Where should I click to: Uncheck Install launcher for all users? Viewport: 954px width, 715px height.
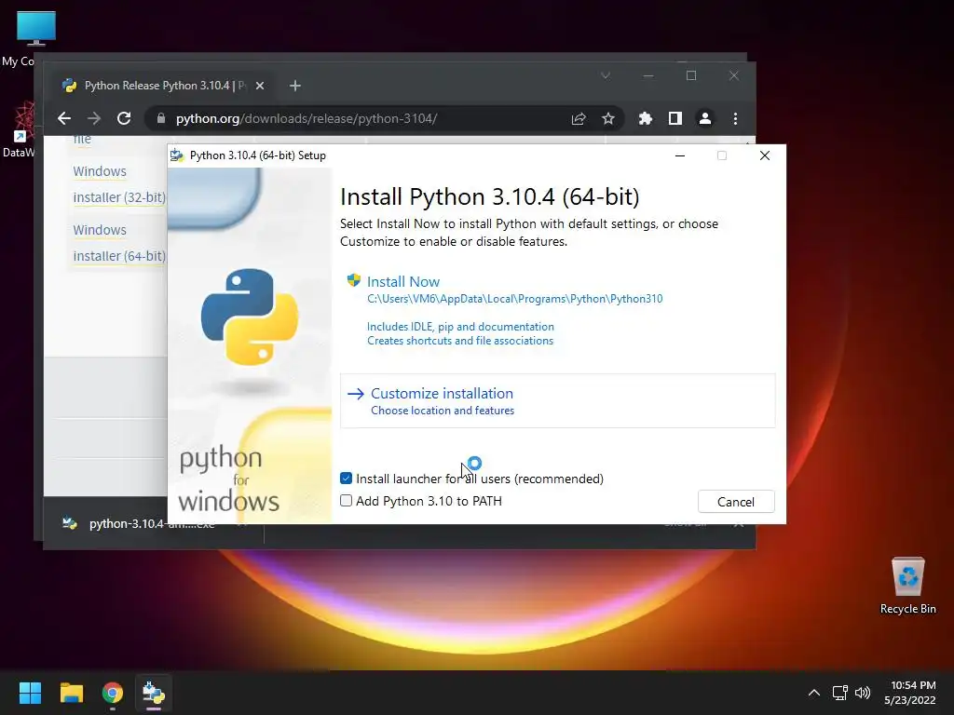click(347, 479)
